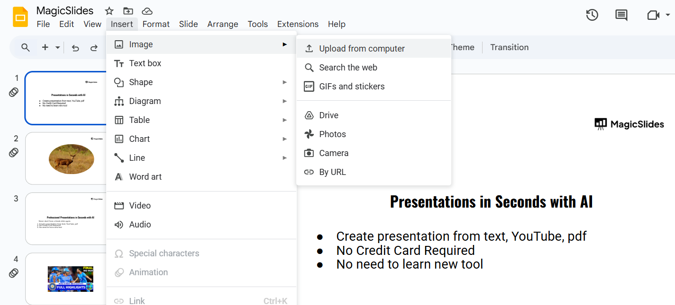675x305 pixels.
Task: Choose Upload from computer option
Action: [362, 49]
